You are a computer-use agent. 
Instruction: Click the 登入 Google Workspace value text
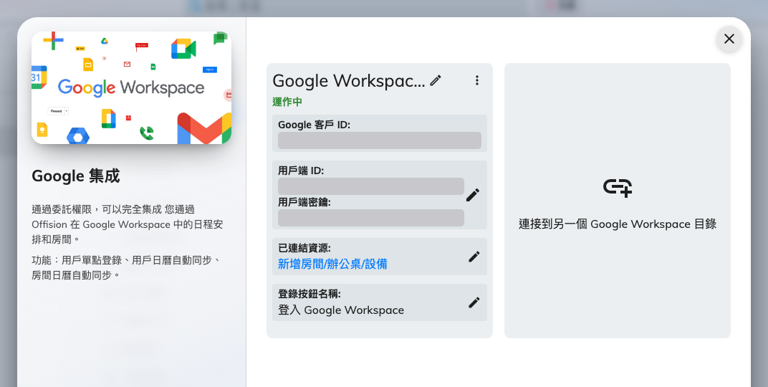[x=341, y=310]
